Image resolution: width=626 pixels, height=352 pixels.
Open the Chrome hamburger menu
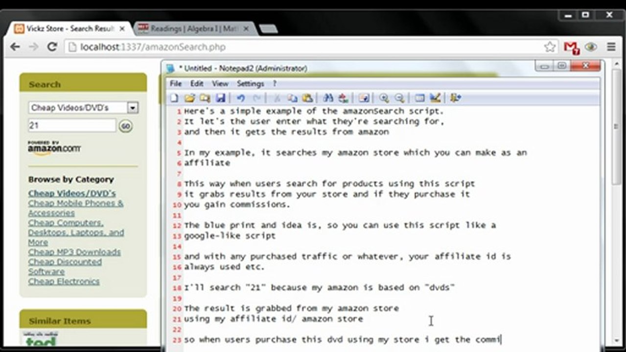(x=611, y=47)
